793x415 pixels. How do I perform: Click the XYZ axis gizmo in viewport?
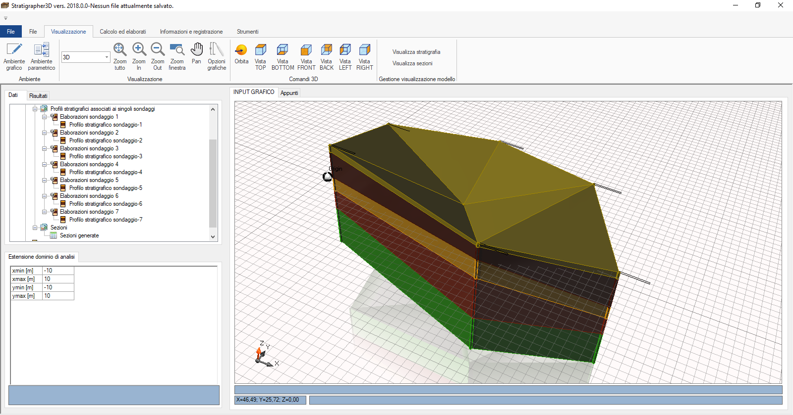pyautogui.click(x=266, y=354)
